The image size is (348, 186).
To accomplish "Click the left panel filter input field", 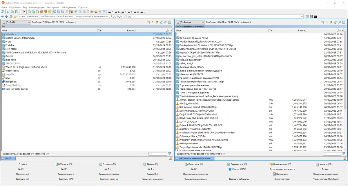I will pyautogui.click(x=158, y=154).
